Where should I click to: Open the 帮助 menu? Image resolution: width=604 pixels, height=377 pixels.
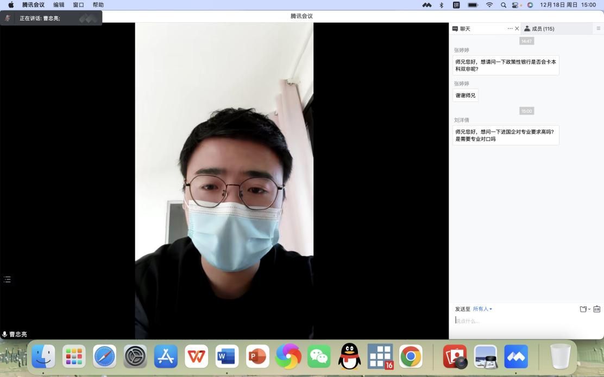pos(98,5)
